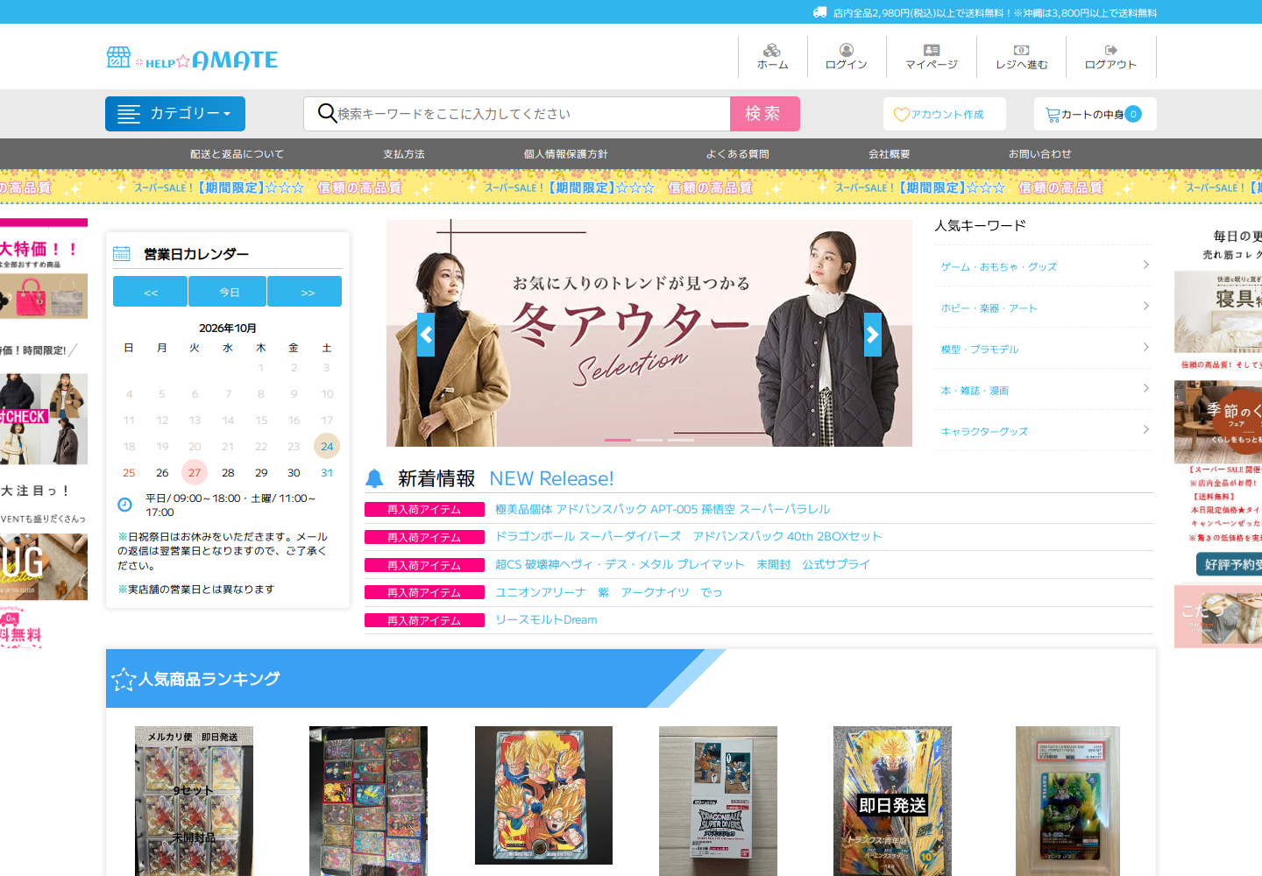
Task: Click the clock icon by business hours
Action: coord(124,505)
